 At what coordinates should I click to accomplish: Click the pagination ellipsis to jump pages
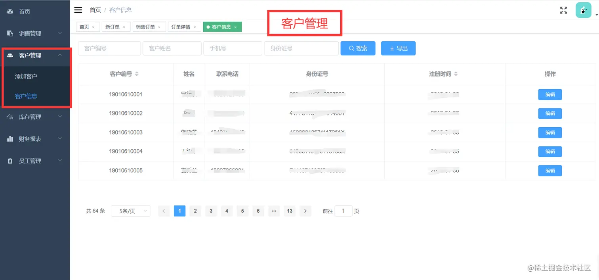click(x=274, y=211)
